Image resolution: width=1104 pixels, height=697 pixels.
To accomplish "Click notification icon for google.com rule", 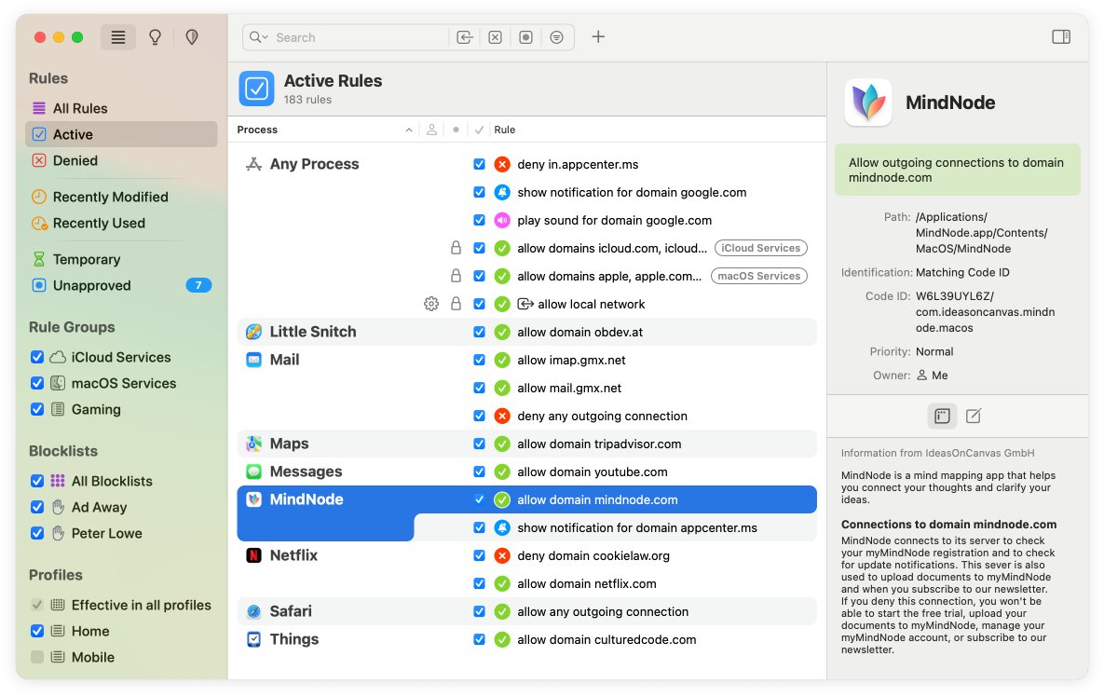I will [x=502, y=192].
